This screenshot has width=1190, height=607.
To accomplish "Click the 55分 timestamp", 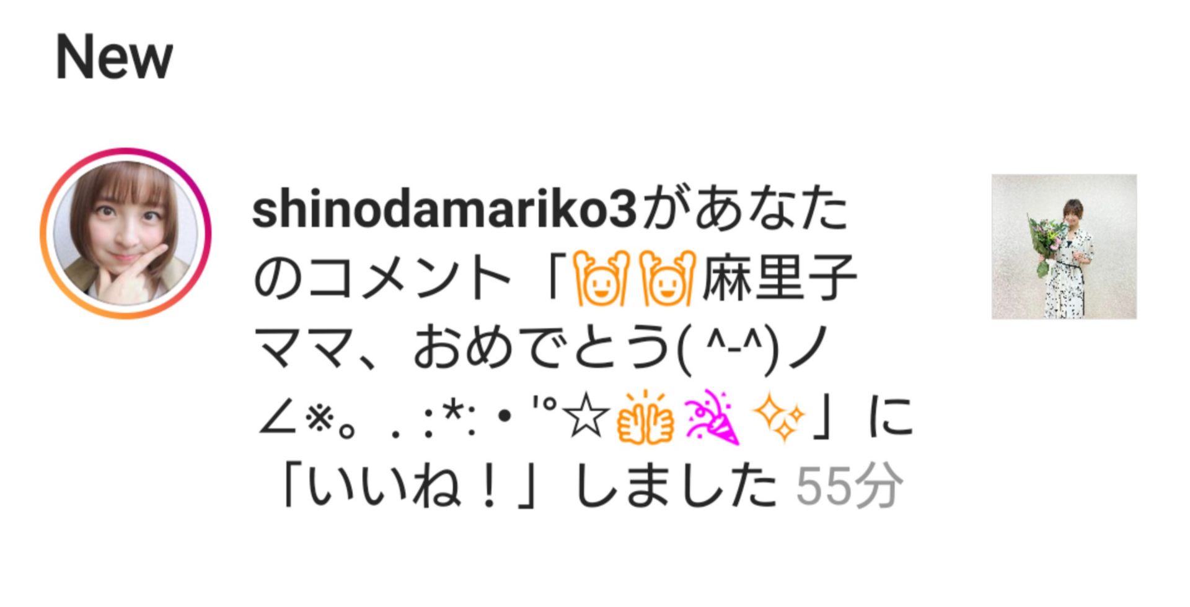I will (848, 487).
